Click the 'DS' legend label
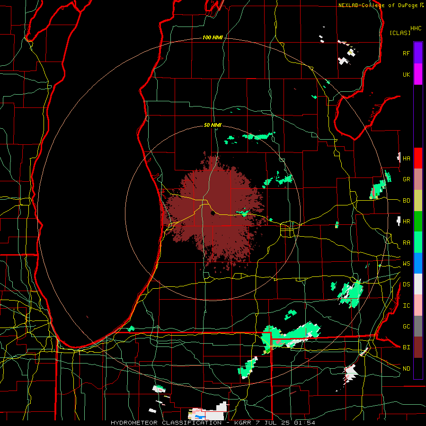The image size is (426, 426). (x=406, y=284)
